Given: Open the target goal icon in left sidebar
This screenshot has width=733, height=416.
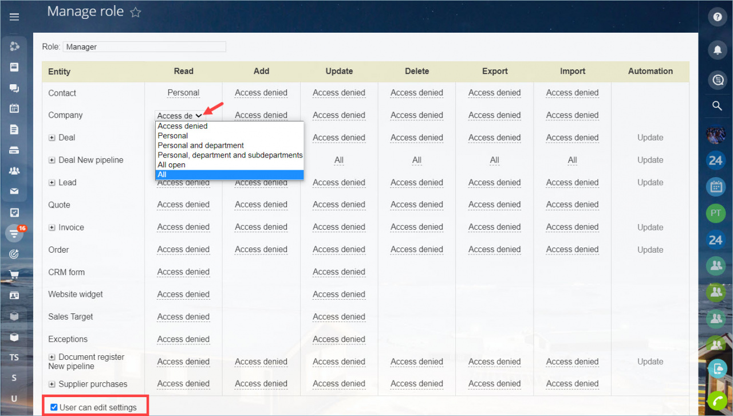Looking at the screenshot, I should click(14, 254).
